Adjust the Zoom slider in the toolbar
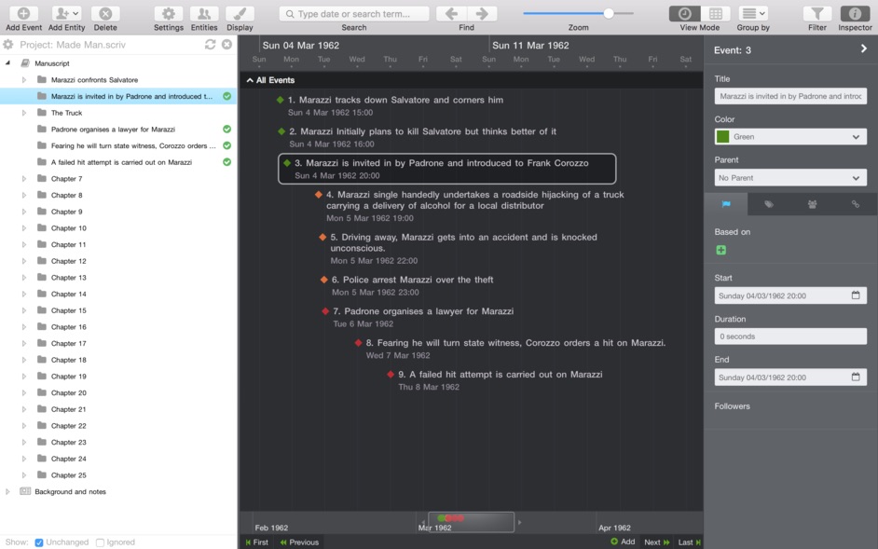The width and height of the screenshot is (878, 549). point(607,13)
